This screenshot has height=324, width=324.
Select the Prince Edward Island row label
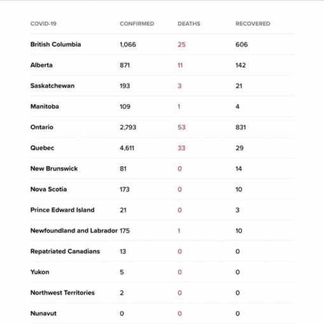62,210
